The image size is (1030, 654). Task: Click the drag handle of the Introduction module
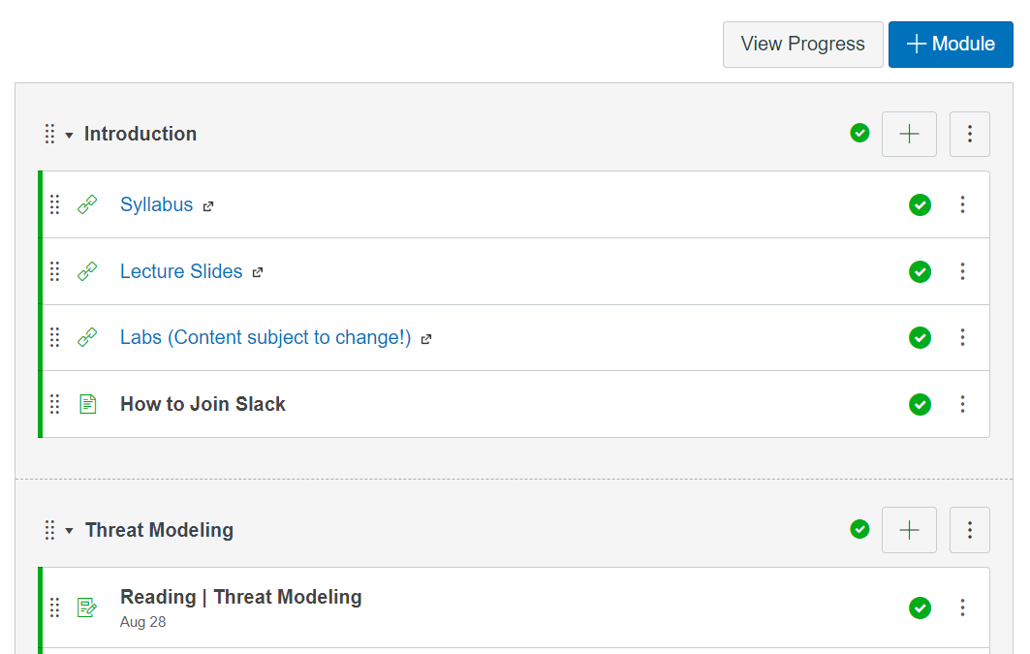click(x=49, y=134)
